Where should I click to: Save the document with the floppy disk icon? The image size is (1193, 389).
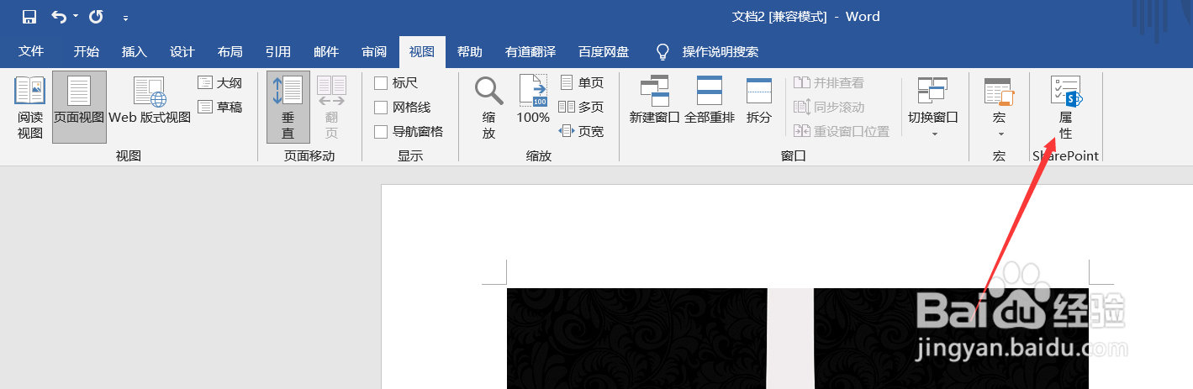(29, 17)
